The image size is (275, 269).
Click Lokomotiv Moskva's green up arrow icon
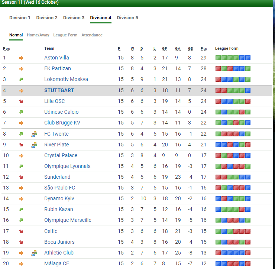21,80
